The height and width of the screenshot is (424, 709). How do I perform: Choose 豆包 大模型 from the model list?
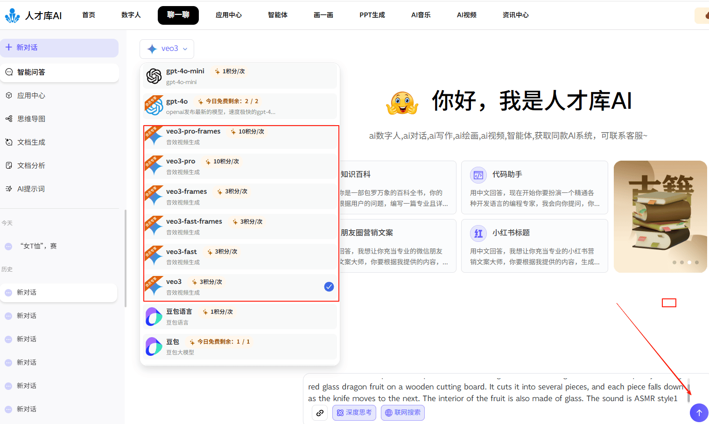(x=240, y=346)
